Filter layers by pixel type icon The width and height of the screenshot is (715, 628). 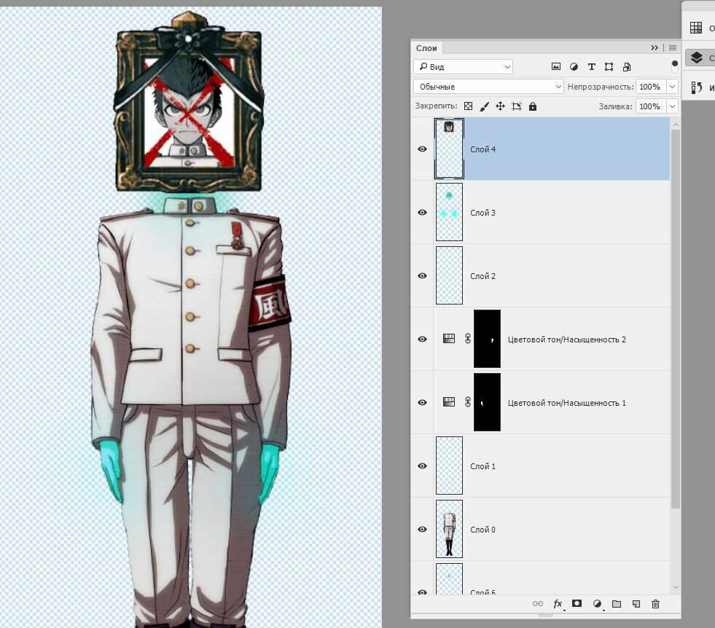[556, 66]
